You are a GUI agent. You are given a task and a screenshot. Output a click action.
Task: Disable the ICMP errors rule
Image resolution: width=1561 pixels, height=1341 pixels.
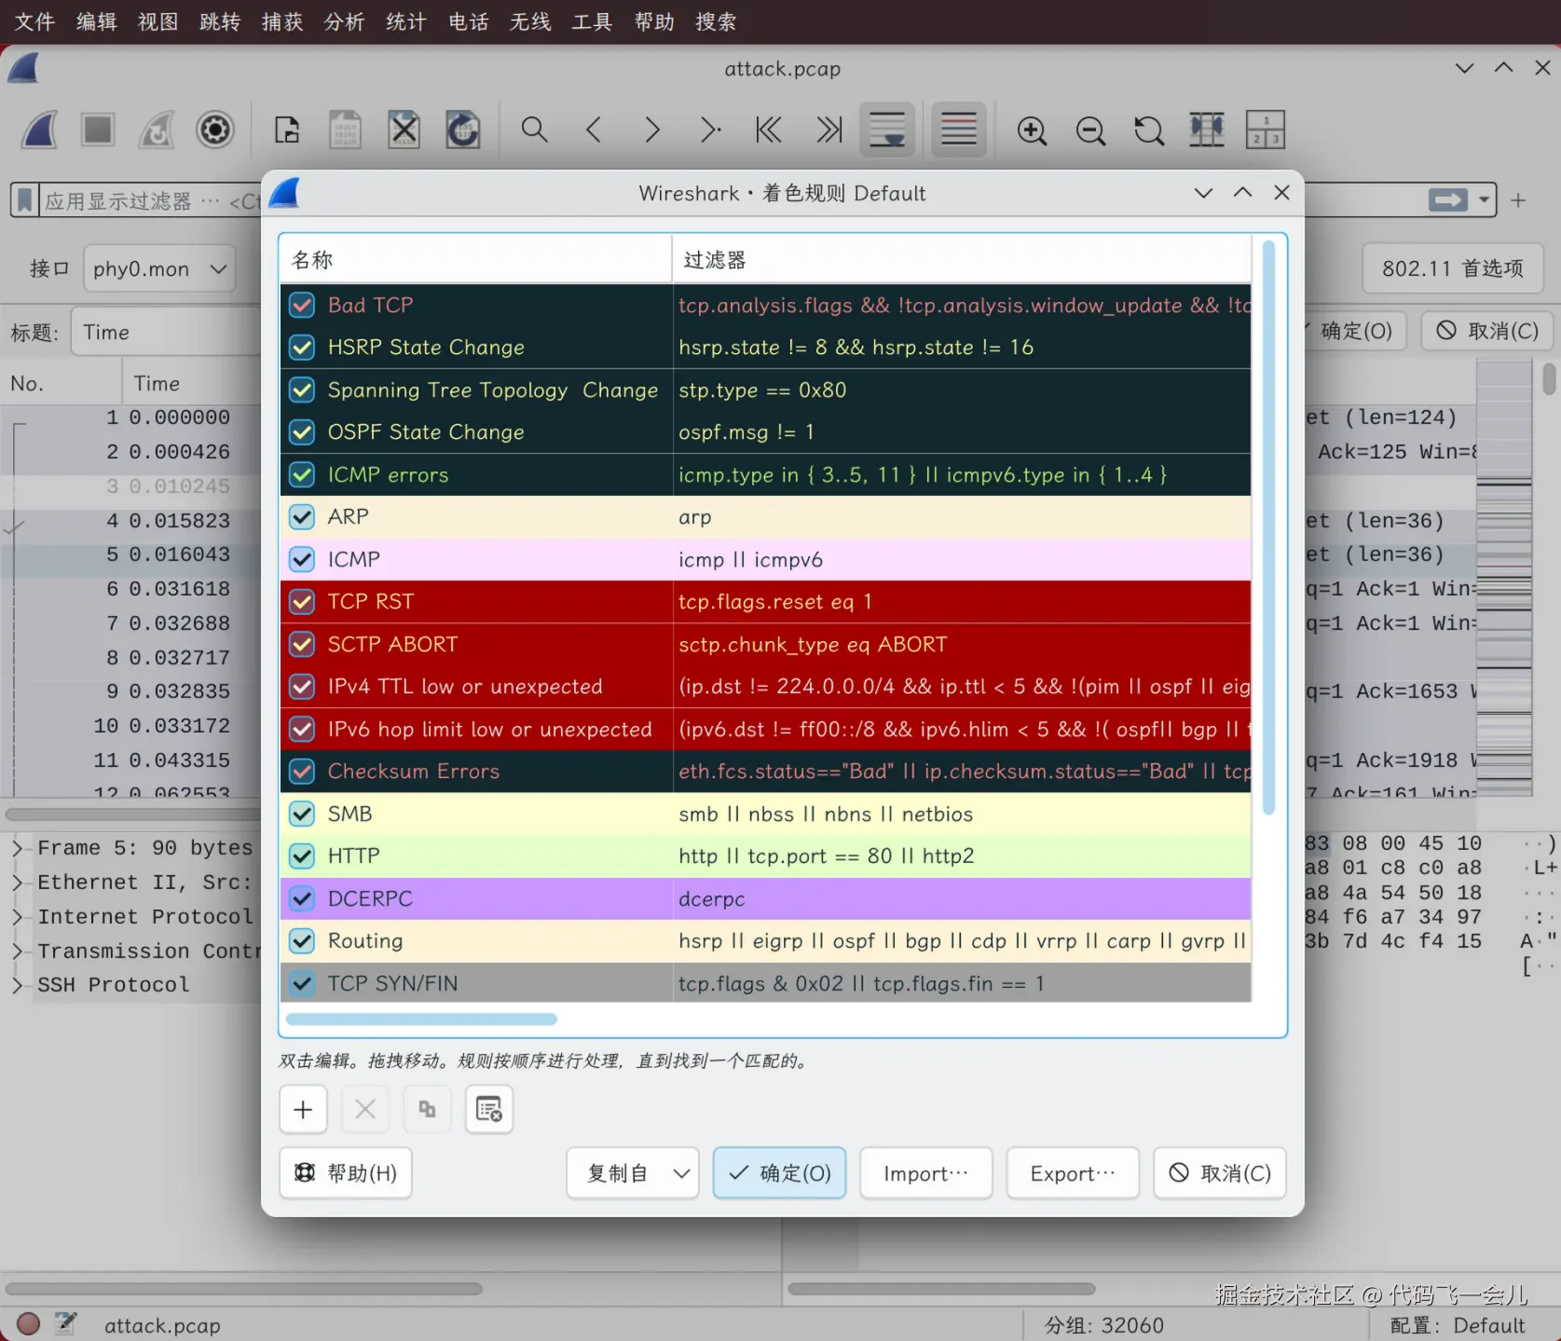point(302,474)
